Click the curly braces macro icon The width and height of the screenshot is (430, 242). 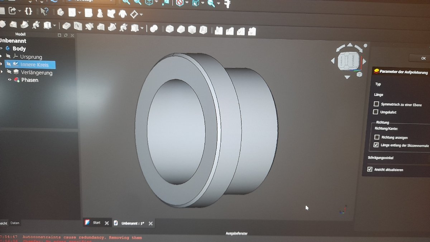29,11
